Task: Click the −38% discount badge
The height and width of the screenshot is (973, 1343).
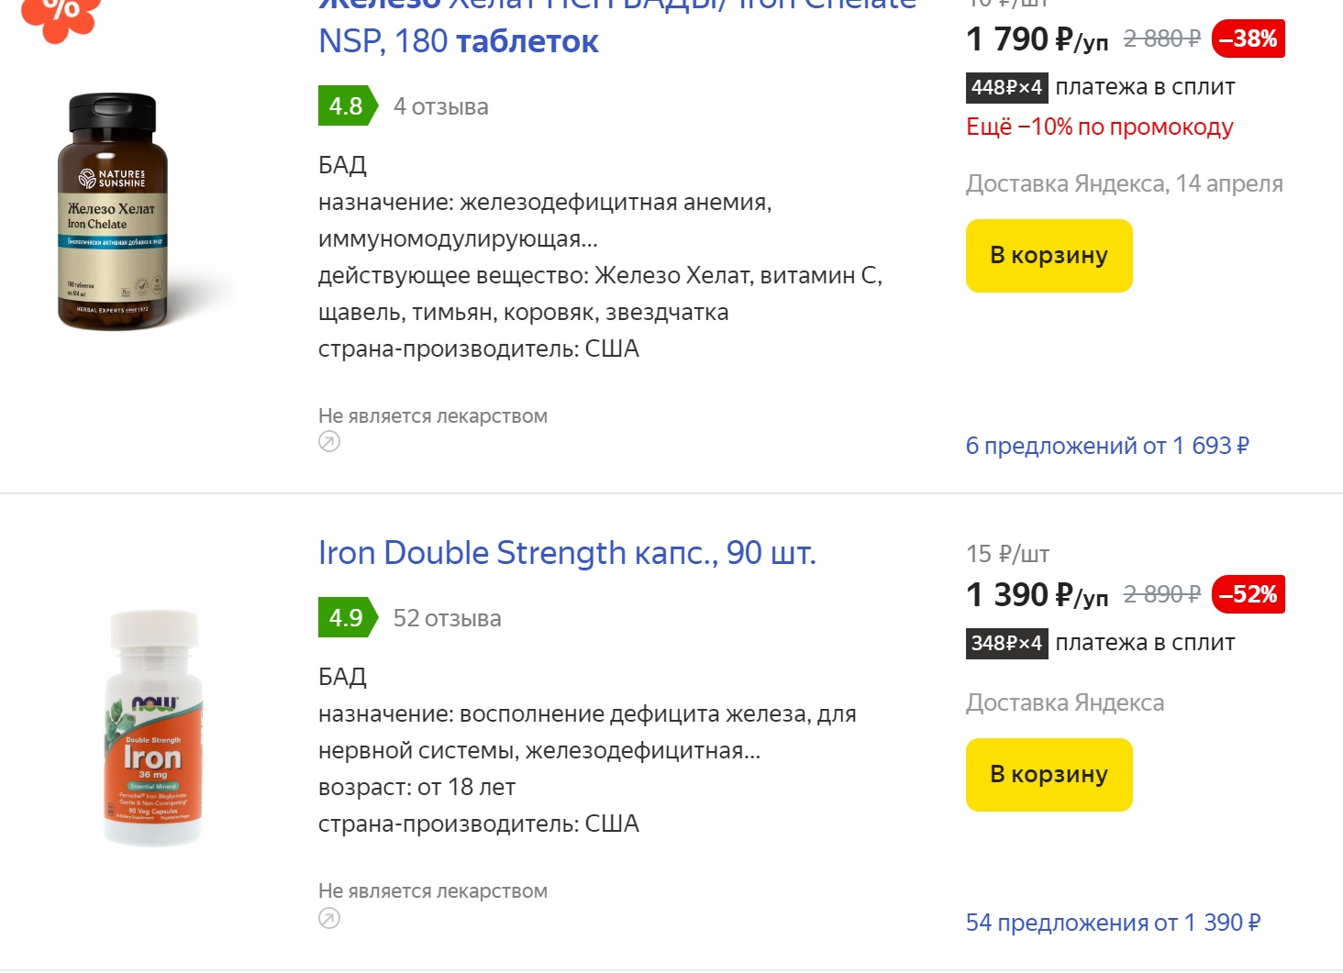Action: tap(1250, 39)
